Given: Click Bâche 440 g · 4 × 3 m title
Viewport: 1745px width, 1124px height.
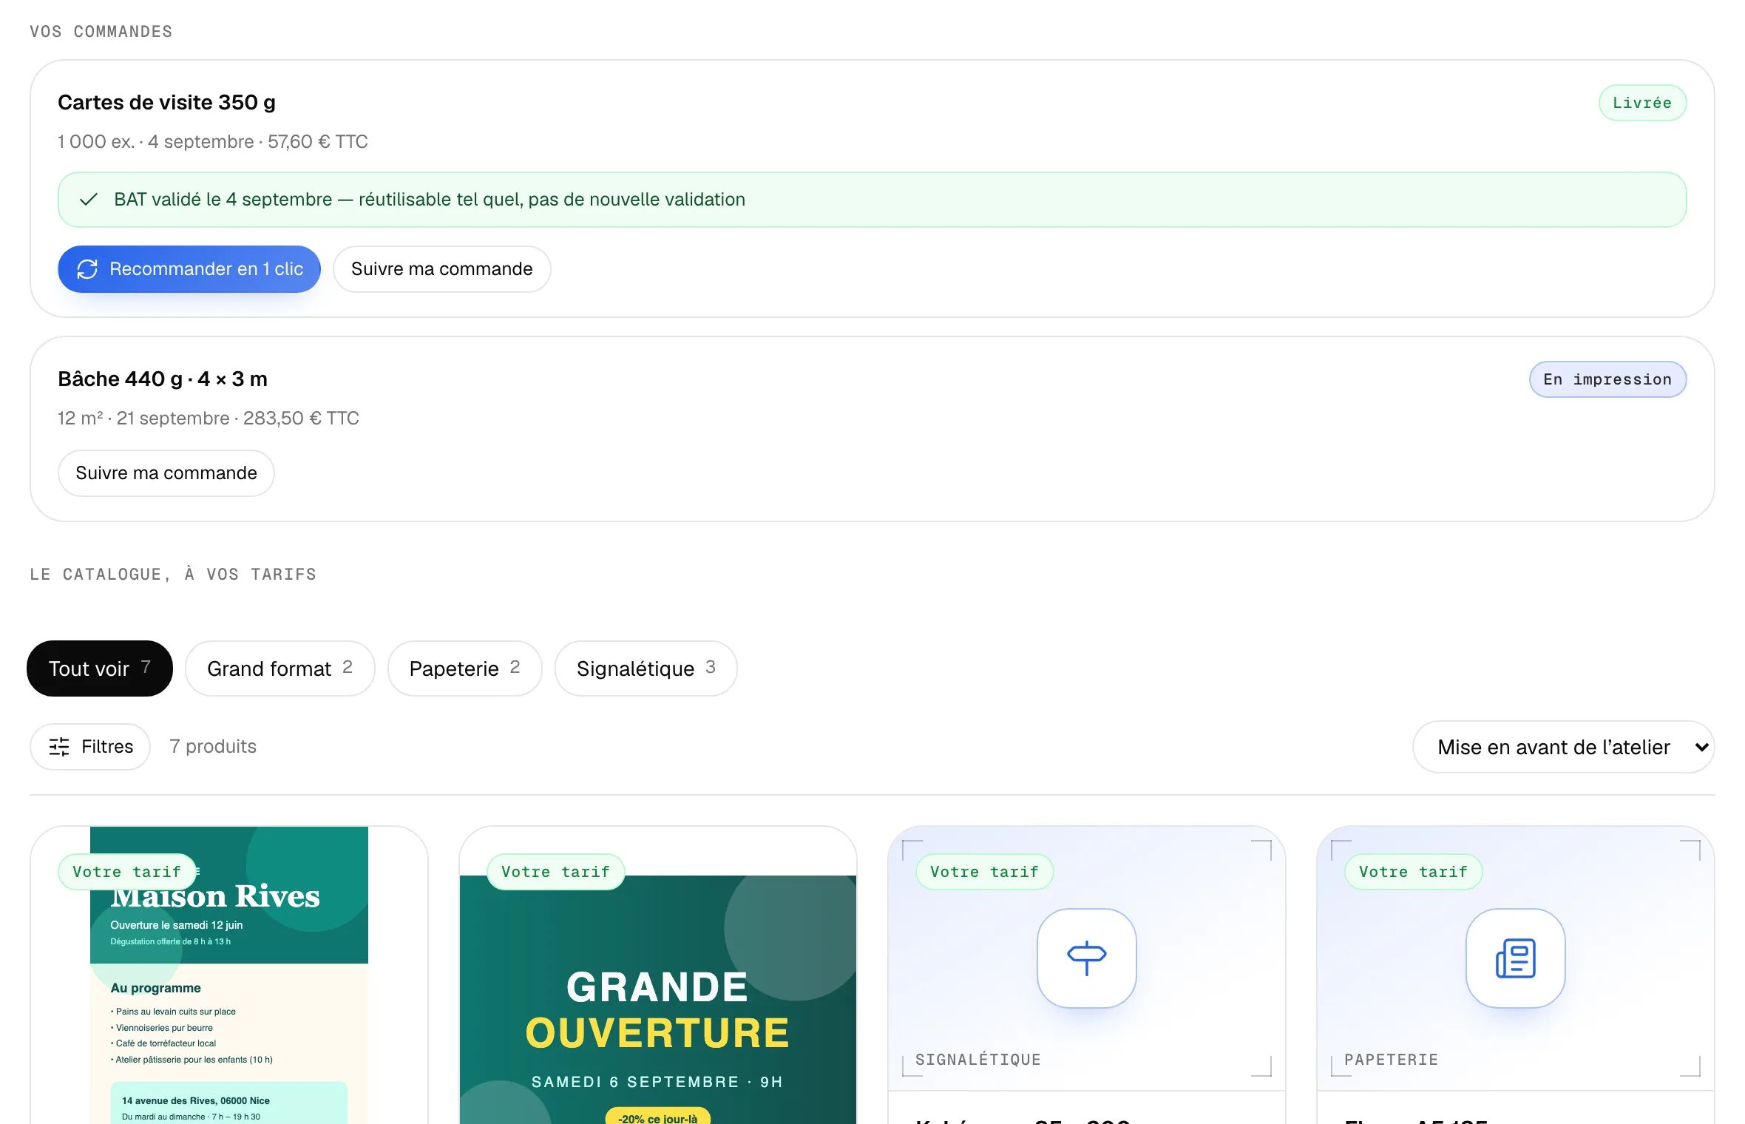Looking at the screenshot, I should click(x=163, y=379).
